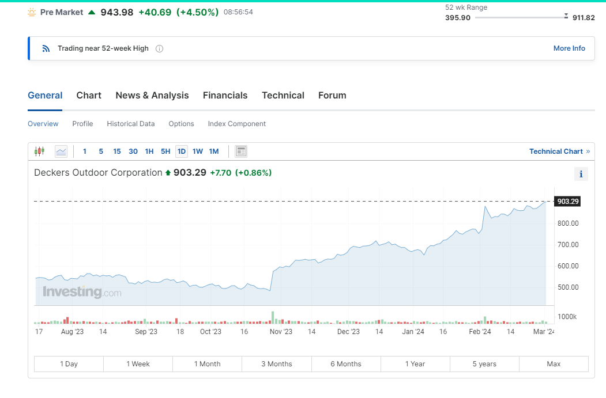Select the 1M interval
Screen dimensions: 606x398
click(x=214, y=151)
